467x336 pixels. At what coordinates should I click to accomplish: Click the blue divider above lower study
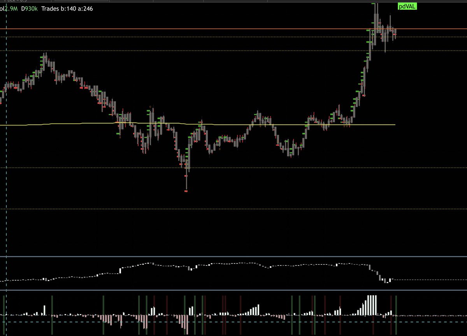pos(233,256)
